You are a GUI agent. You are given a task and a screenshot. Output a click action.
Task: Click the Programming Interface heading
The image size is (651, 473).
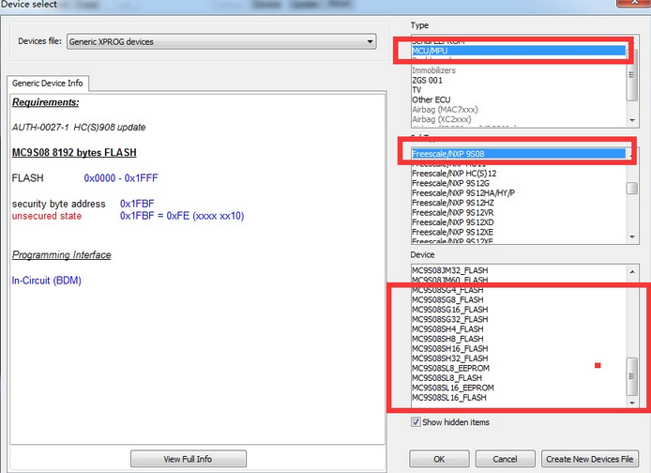pyautogui.click(x=62, y=254)
